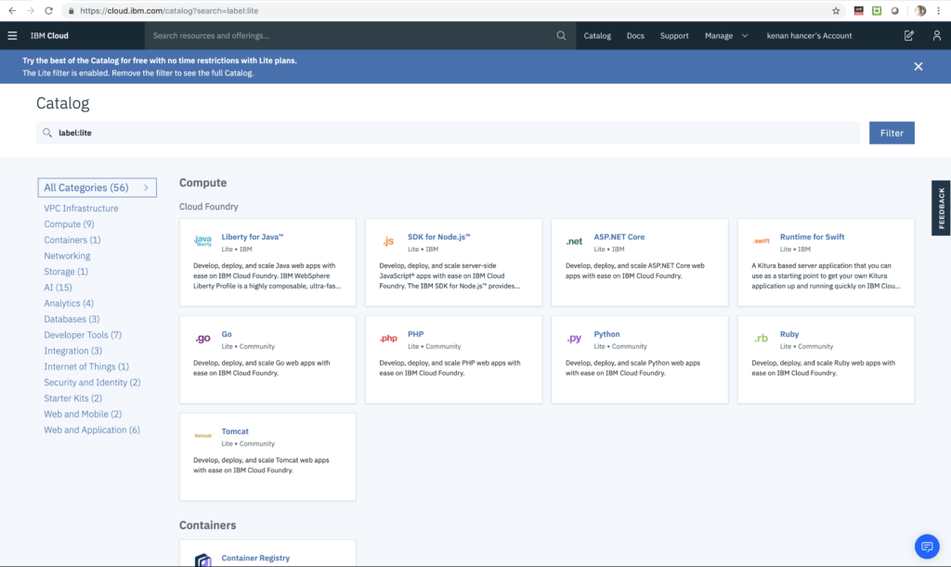The image size is (951, 567).
Task: Select the VPC Infrastructure category
Action: click(82, 209)
